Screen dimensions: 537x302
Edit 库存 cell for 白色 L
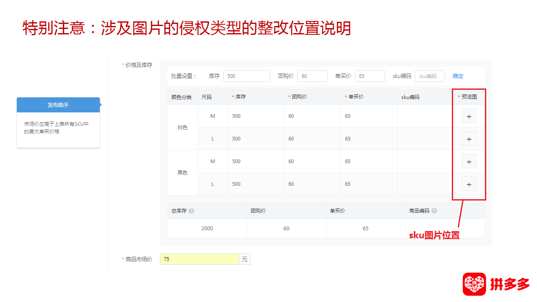click(256, 139)
